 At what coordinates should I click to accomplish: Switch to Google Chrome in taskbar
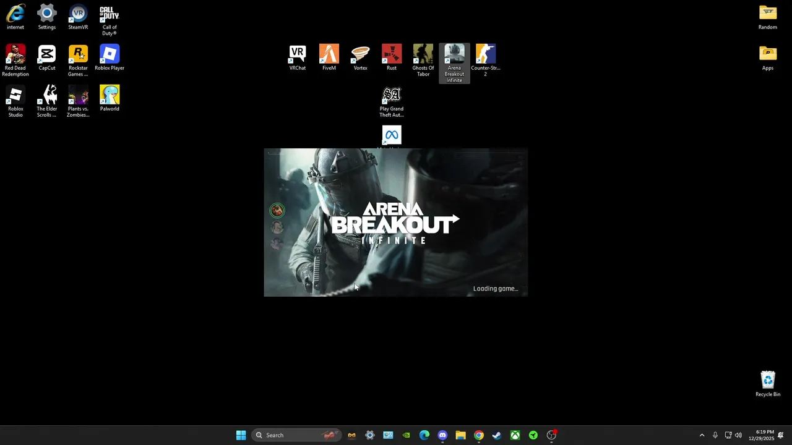tap(478, 435)
